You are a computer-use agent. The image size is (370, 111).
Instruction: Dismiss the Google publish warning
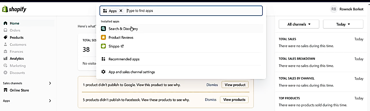click(x=212, y=85)
